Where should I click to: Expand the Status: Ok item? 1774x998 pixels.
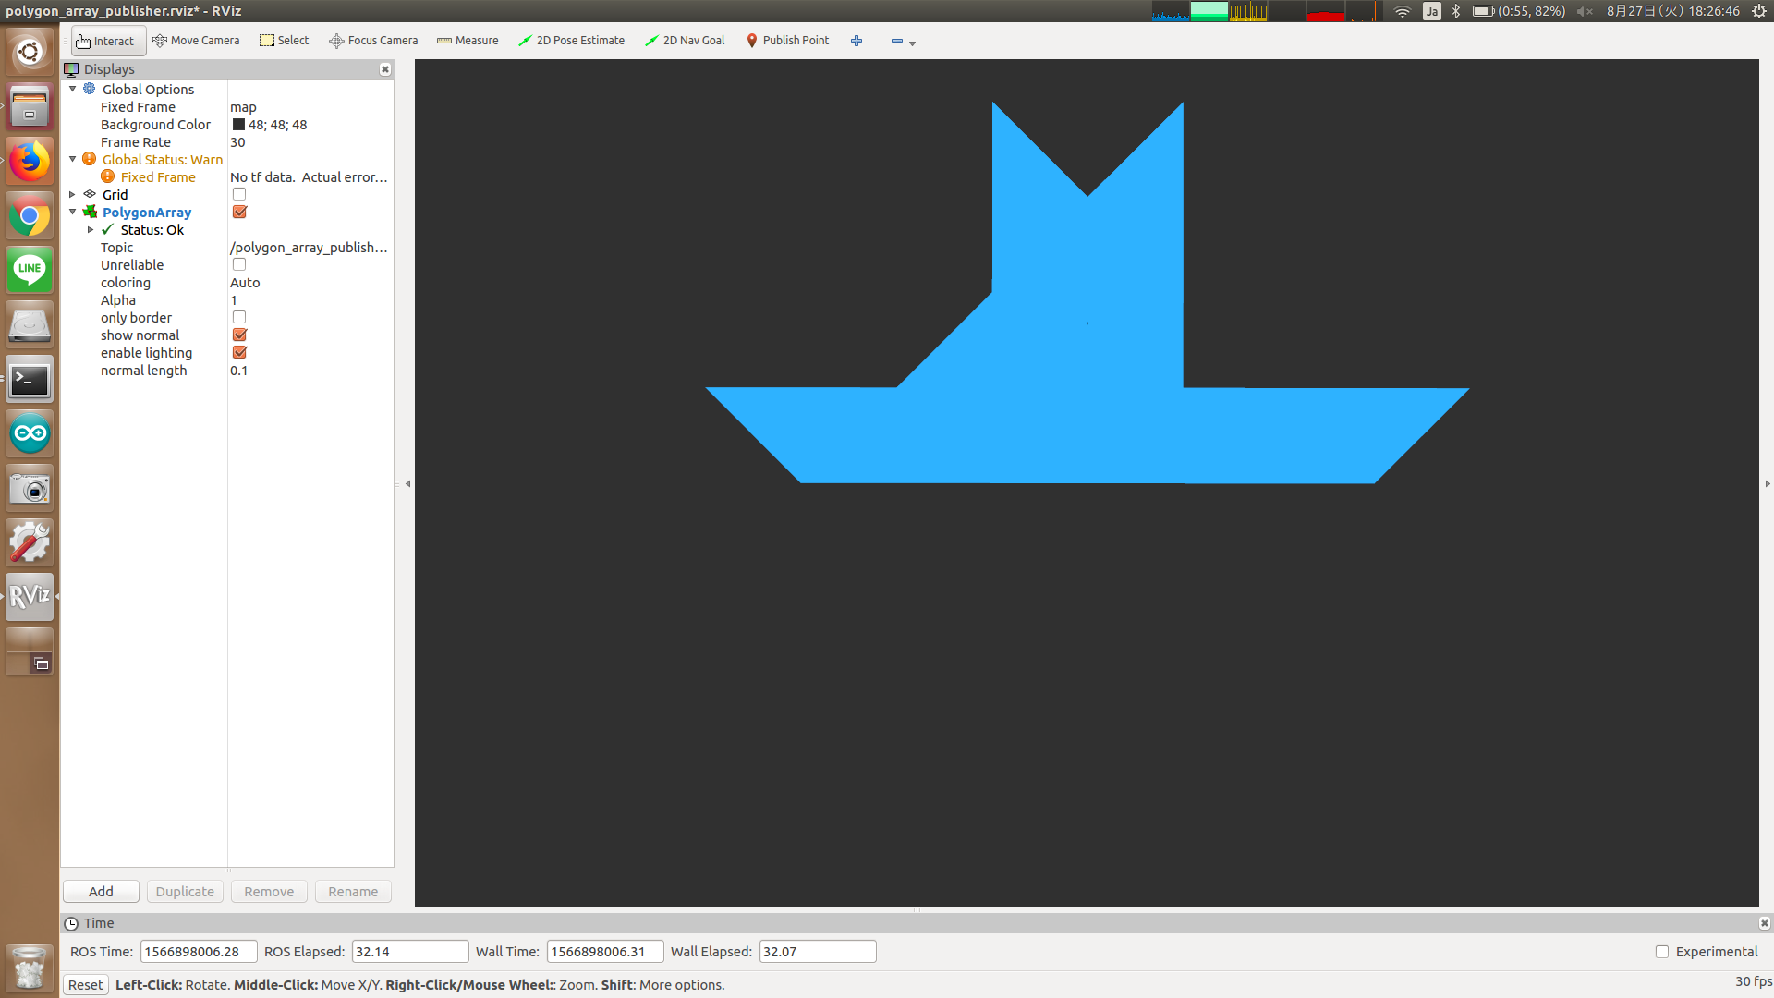91,230
